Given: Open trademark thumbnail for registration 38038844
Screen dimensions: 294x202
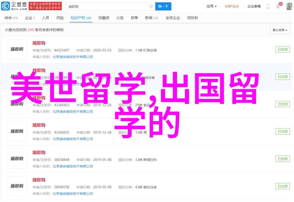Looking at the screenshot, I should 17,159.
